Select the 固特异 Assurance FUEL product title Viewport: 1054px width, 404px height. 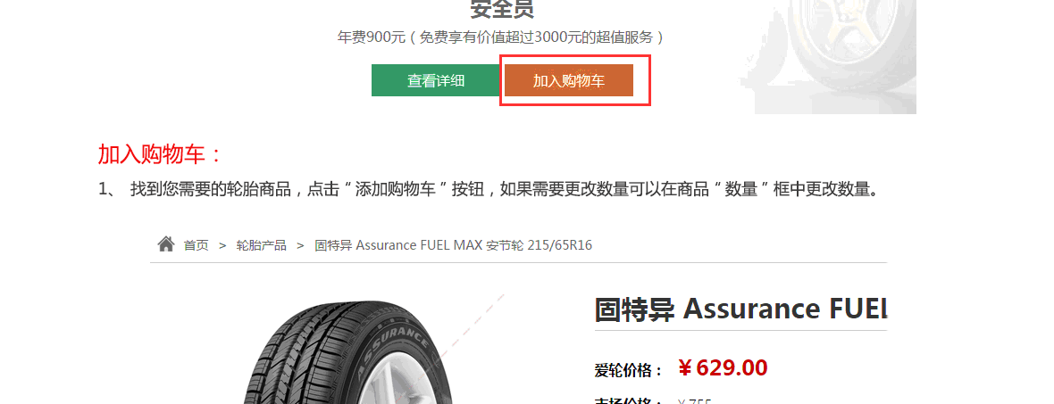click(740, 309)
